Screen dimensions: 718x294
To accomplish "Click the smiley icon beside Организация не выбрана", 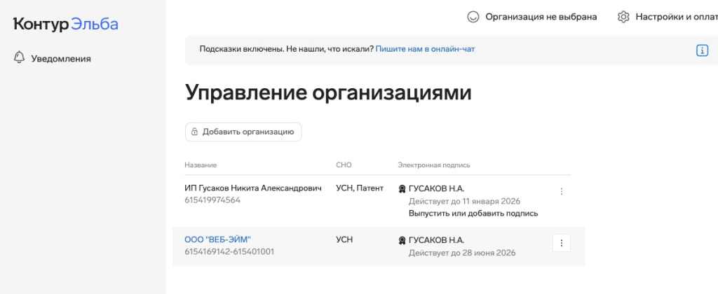I will click(473, 17).
